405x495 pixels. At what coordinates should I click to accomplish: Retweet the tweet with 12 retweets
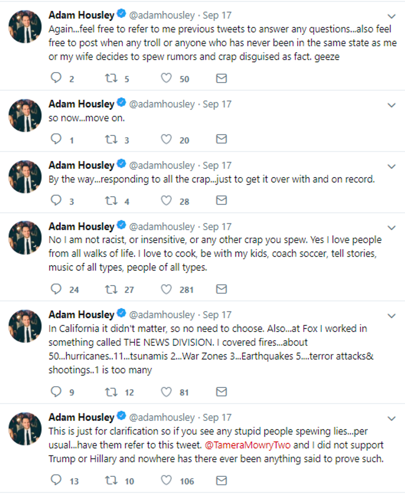point(111,391)
